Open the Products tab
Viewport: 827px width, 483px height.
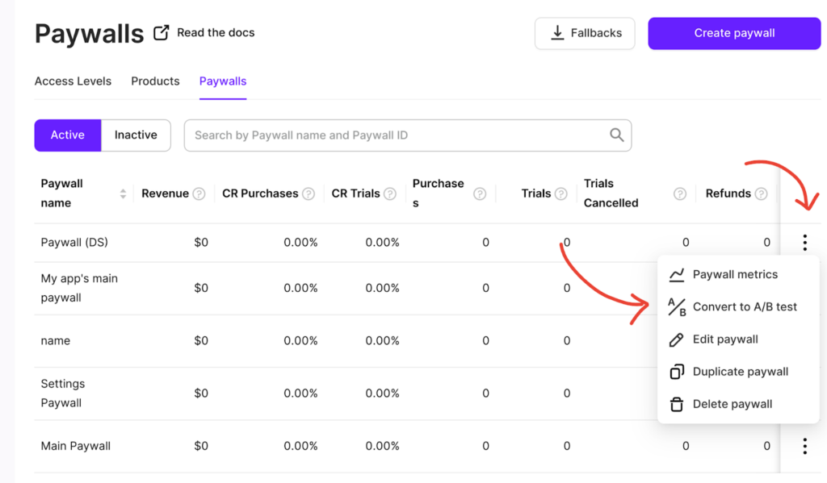point(155,81)
